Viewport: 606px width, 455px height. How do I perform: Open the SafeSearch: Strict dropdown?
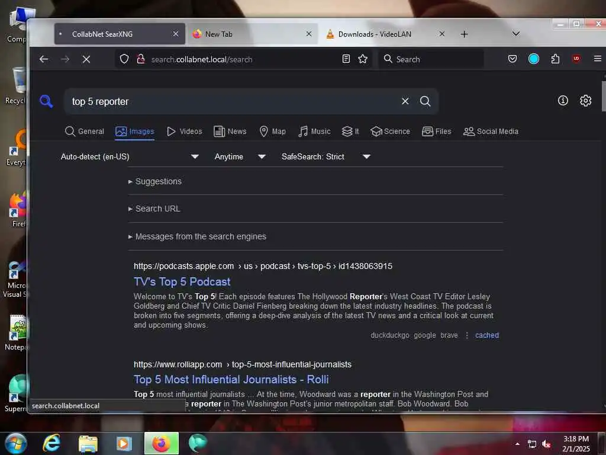pos(325,156)
